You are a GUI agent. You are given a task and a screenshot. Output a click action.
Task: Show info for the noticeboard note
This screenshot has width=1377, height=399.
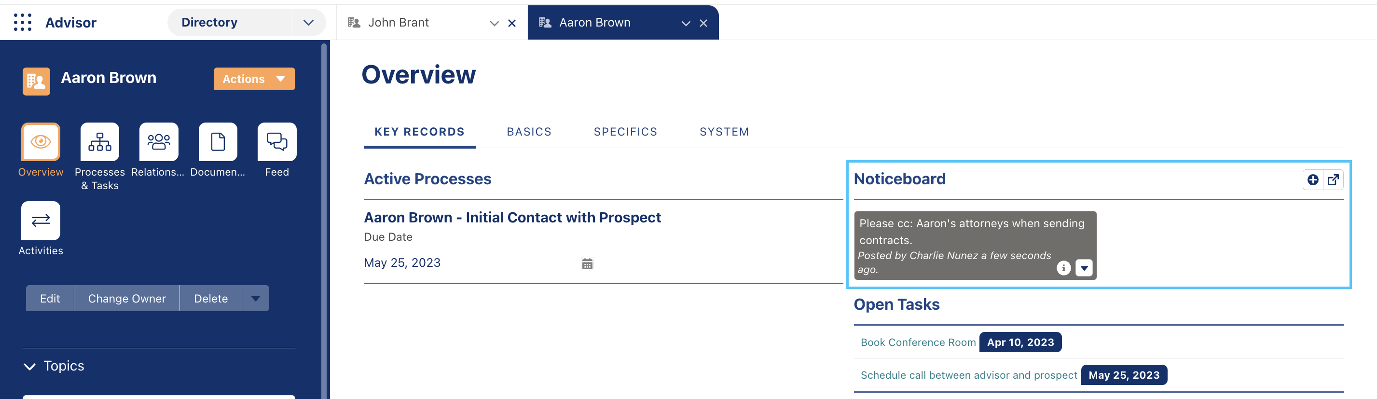click(1063, 268)
